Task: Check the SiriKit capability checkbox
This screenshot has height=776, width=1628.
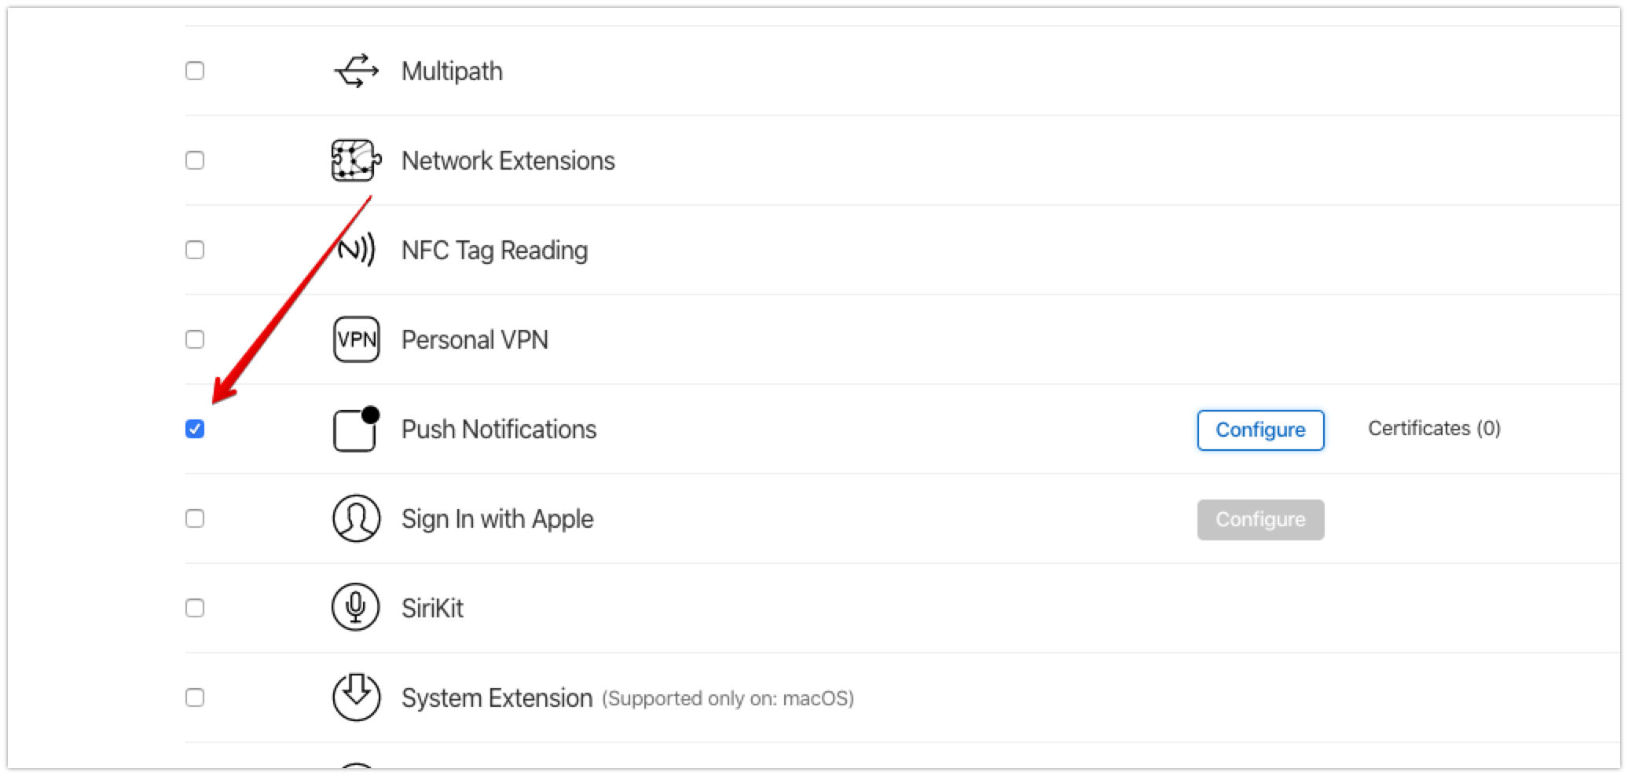Action: pos(195,607)
